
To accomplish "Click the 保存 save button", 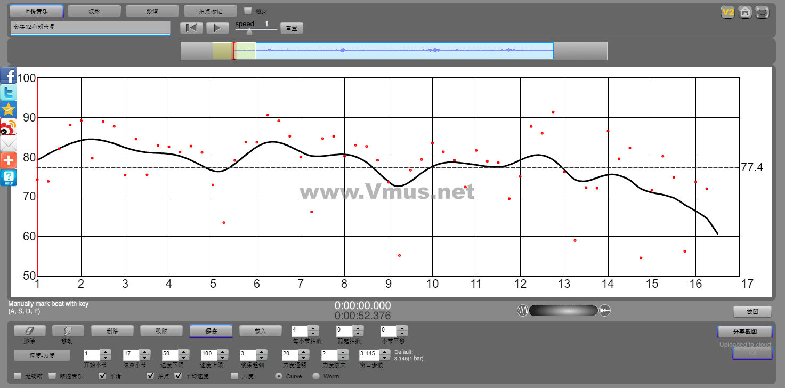I will (211, 331).
